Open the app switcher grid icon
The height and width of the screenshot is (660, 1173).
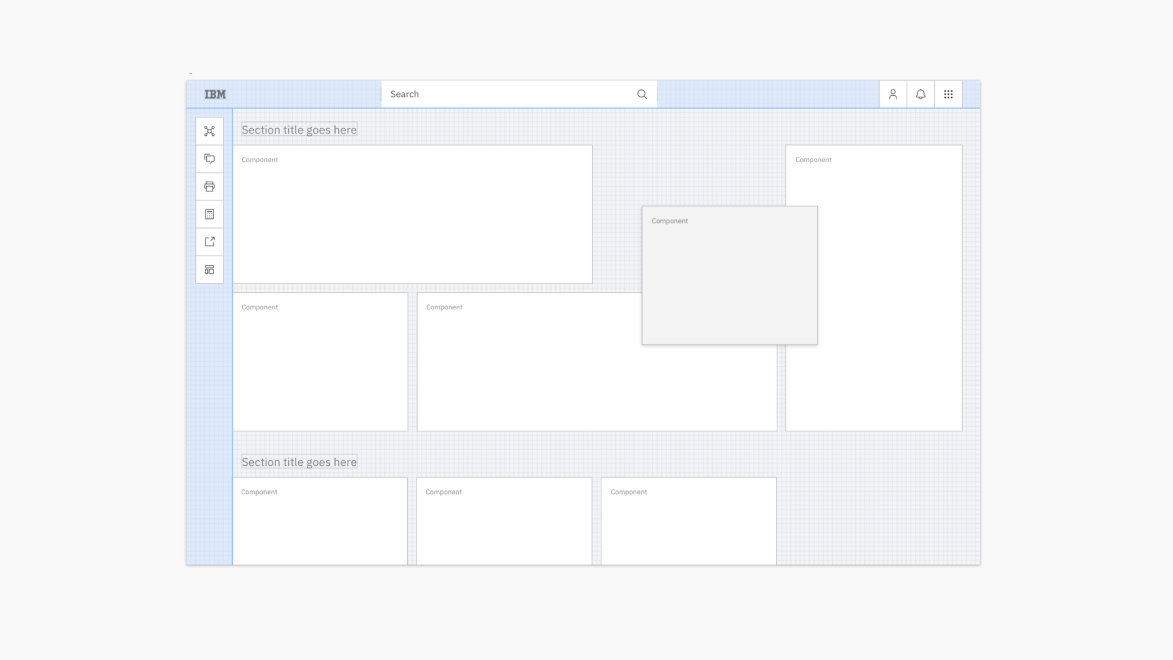(x=948, y=94)
